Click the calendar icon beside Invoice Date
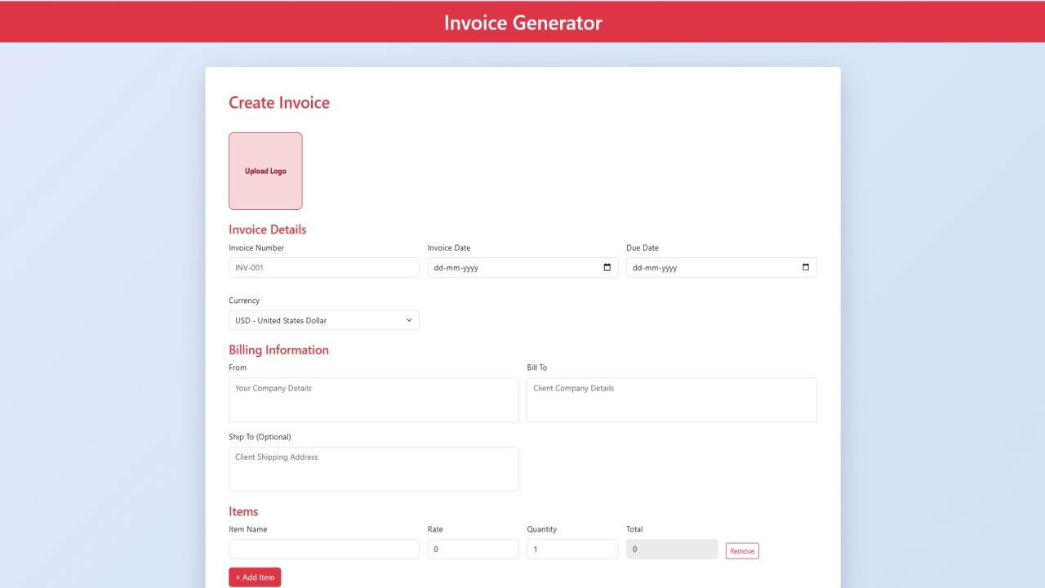Viewport: 1045px width, 588px height. 607,267
